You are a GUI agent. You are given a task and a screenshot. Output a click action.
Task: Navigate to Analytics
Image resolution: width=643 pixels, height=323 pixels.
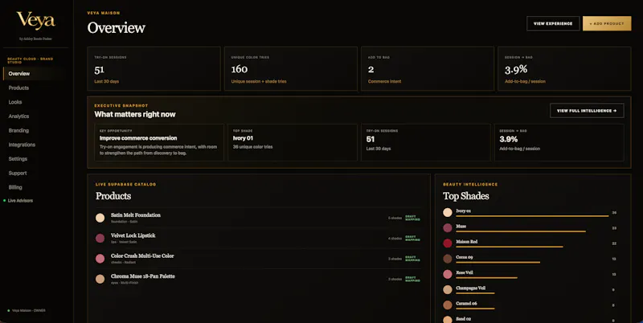18,117
